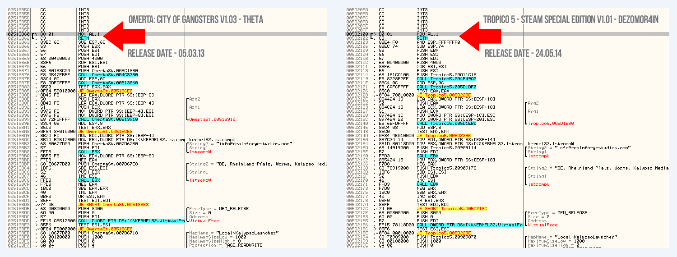677x257 pixels.
Task: Click the Release Date 05.03.13 label
Action: (166, 53)
